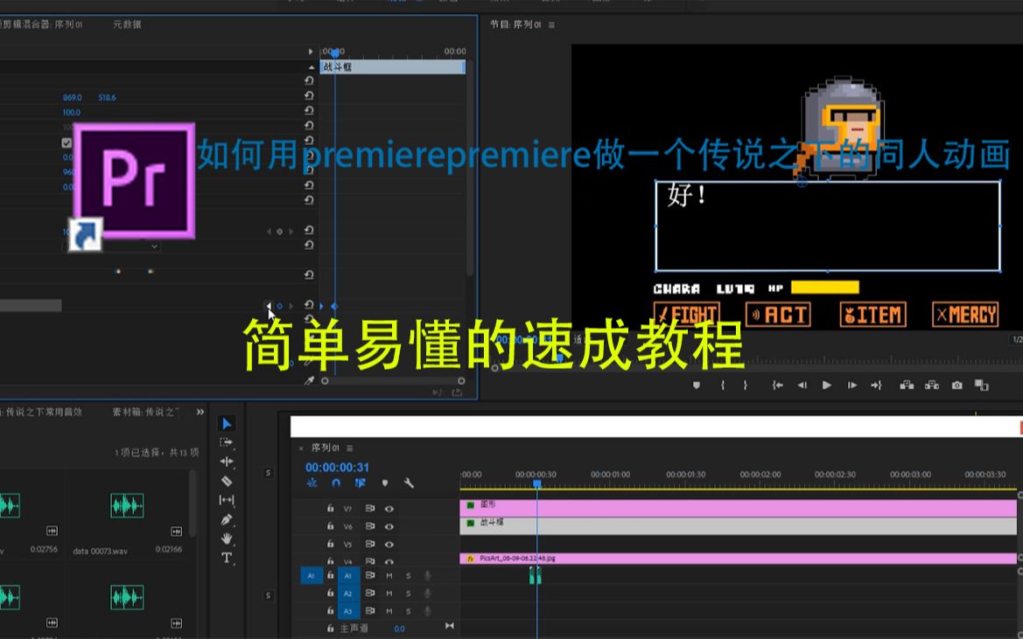1023x639 pixels.
Task: Select the Track Select Forward tool
Action: [226, 441]
